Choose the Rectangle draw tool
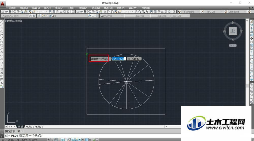Screen dimensions: 254x141 tap(2, 35)
